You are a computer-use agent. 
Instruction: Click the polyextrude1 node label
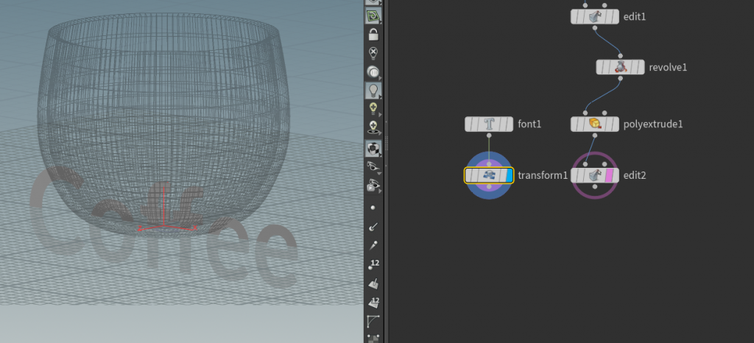click(653, 124)
